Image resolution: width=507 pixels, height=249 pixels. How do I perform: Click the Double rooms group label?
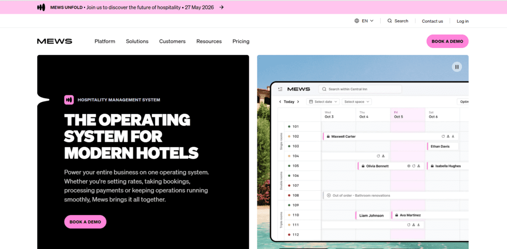281,181
